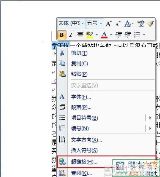Expand the mini toolbar bullets dropdown arrow
This screenshot has width=160, height=177.
click(144, 35)
